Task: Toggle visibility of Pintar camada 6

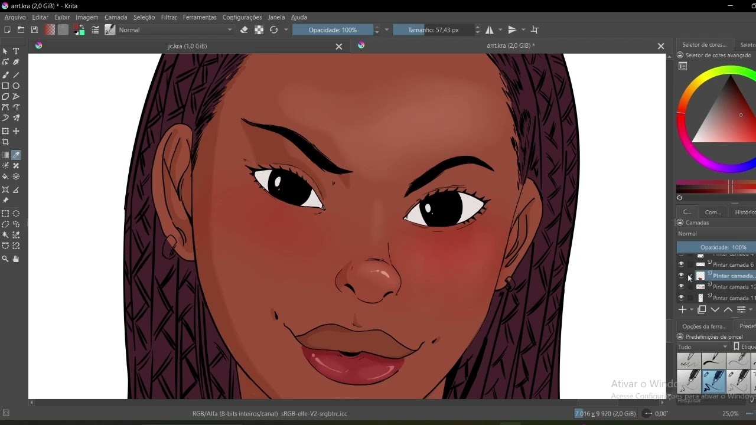Action: coord(681,264)
